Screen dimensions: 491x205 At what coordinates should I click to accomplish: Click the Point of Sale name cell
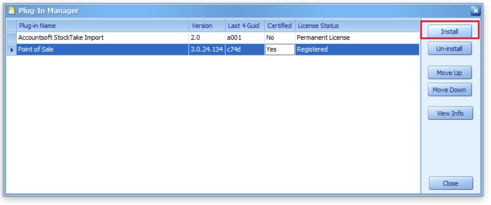(103, 49)
